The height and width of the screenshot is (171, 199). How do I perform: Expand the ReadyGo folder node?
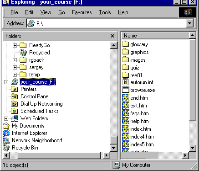15,45
